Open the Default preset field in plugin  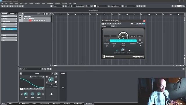[x=106, y=26]
